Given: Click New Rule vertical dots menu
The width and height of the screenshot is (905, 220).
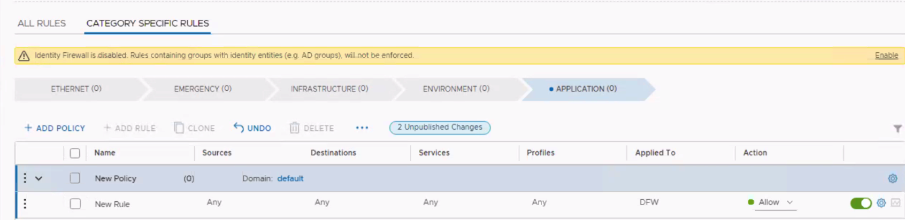Looking at the screenshot, I should tap(25, 203).
